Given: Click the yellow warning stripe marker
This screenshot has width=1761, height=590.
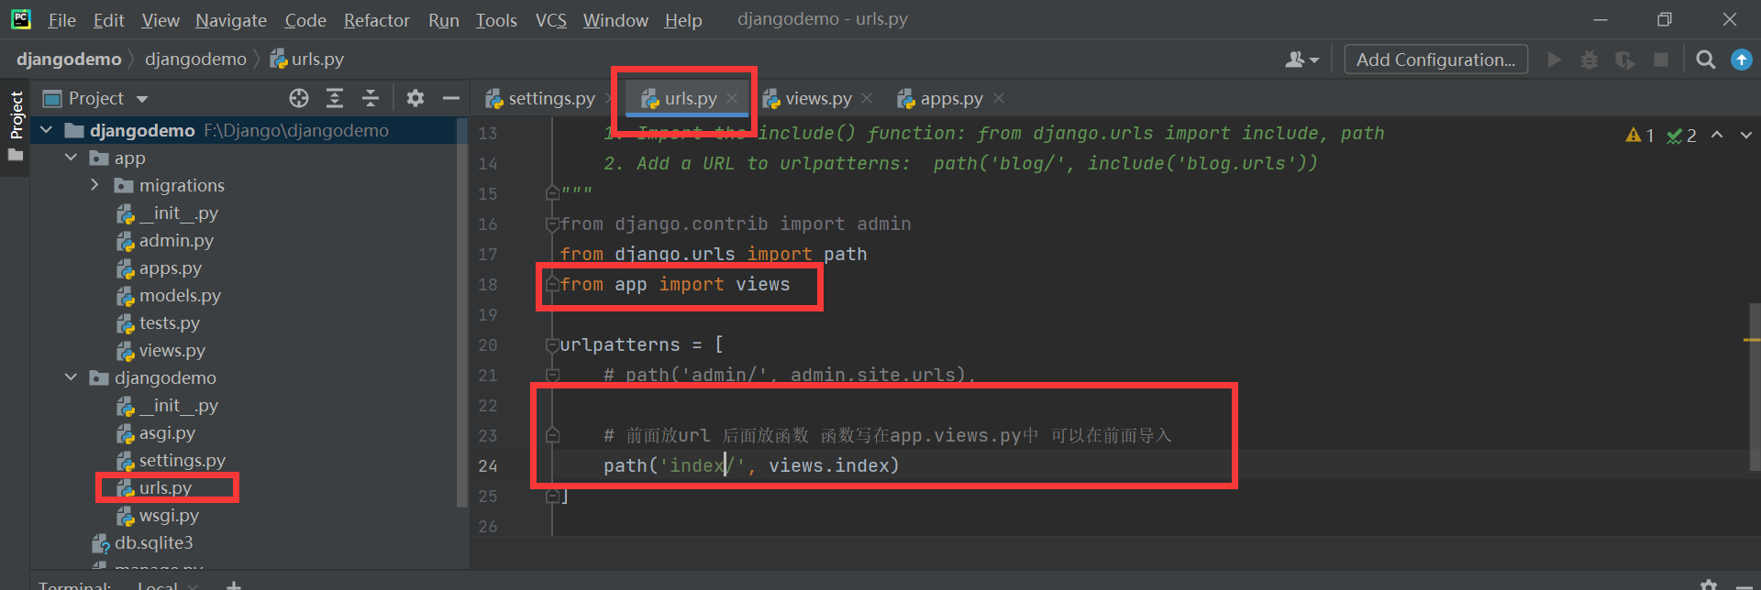Looking at the screenshot, I should click(x=1751, y=341).
